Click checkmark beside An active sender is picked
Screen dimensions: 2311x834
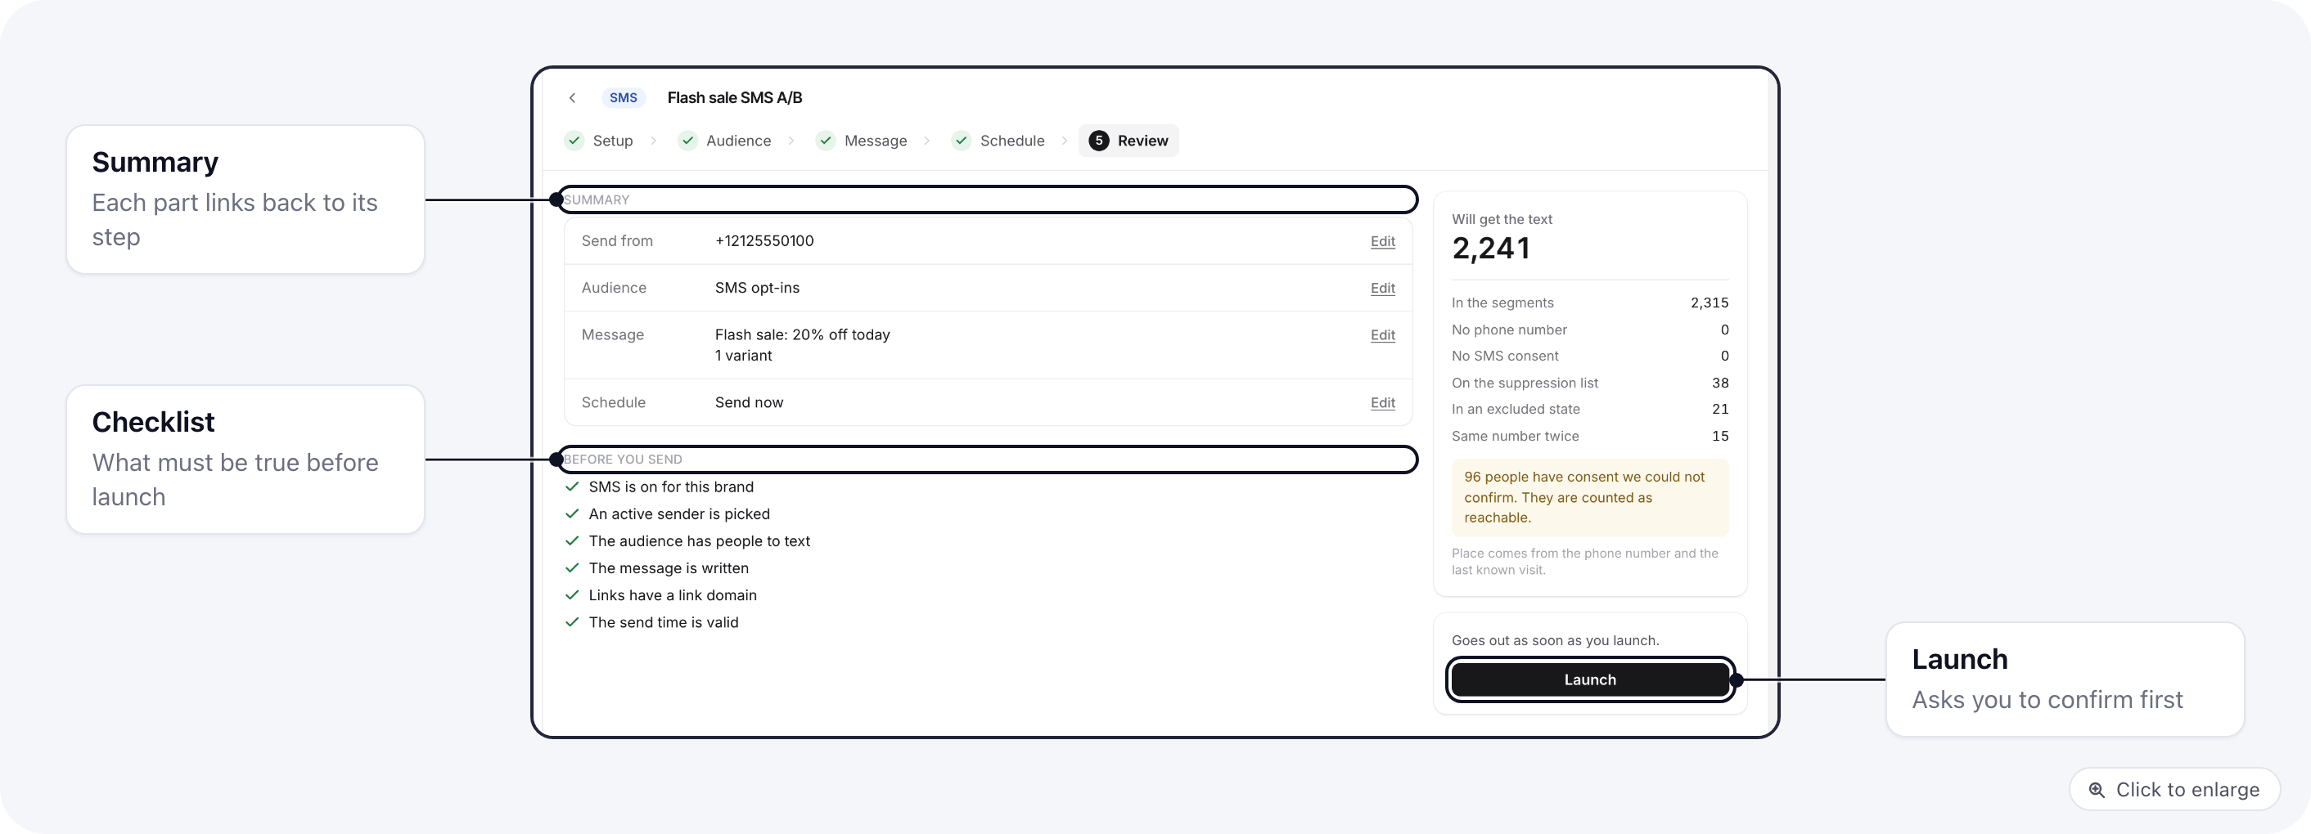tap(571, 513)
